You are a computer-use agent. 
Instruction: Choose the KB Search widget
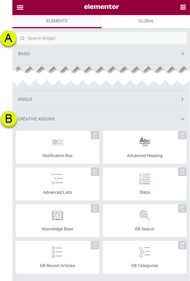tap(145, 221)
